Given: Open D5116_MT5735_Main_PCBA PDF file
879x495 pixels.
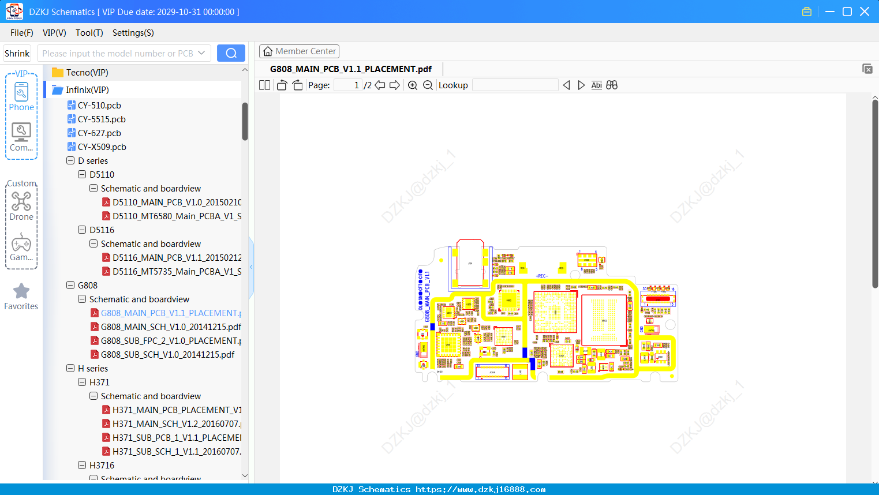Looking at the screenshot, I should tap(172, 271).
